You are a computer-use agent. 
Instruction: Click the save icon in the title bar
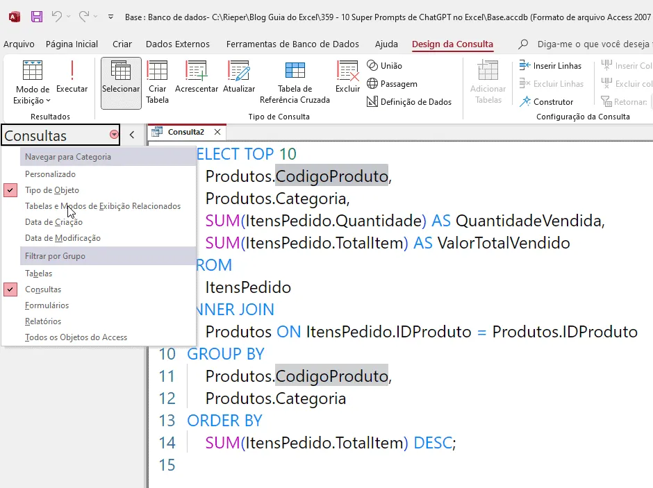[x=37, y=17]
